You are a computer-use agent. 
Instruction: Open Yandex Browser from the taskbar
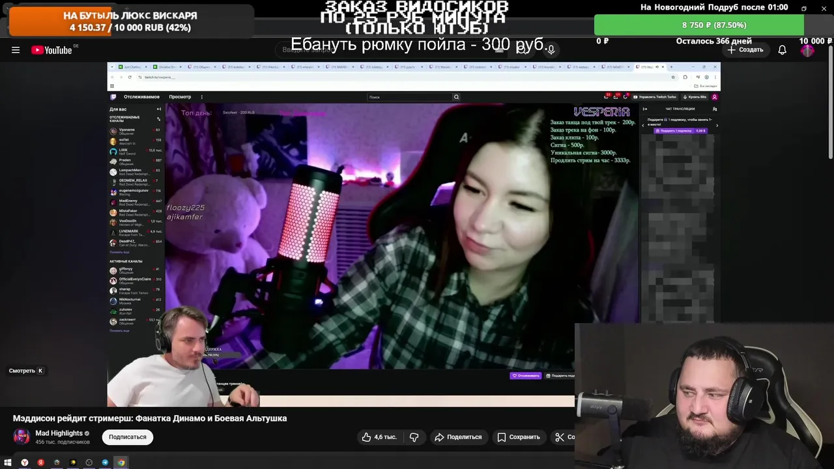pyautogui.click(x=24, y=462)
